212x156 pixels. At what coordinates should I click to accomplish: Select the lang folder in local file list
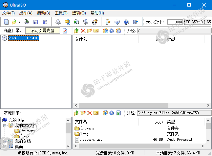coord(84,134)
